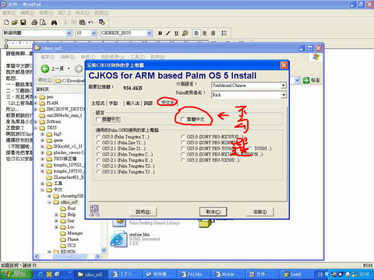Click the green Go arrow in Explorer address bar

(306, 81)
